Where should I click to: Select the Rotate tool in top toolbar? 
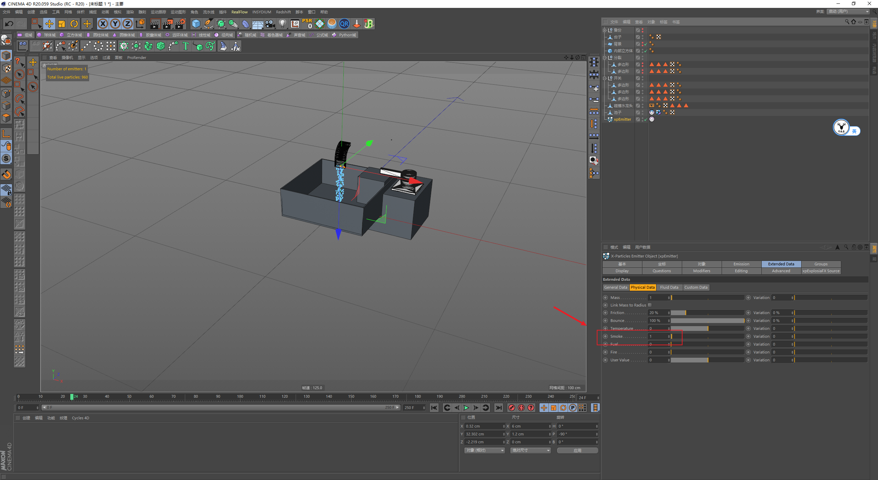click(x=74, y=24)
